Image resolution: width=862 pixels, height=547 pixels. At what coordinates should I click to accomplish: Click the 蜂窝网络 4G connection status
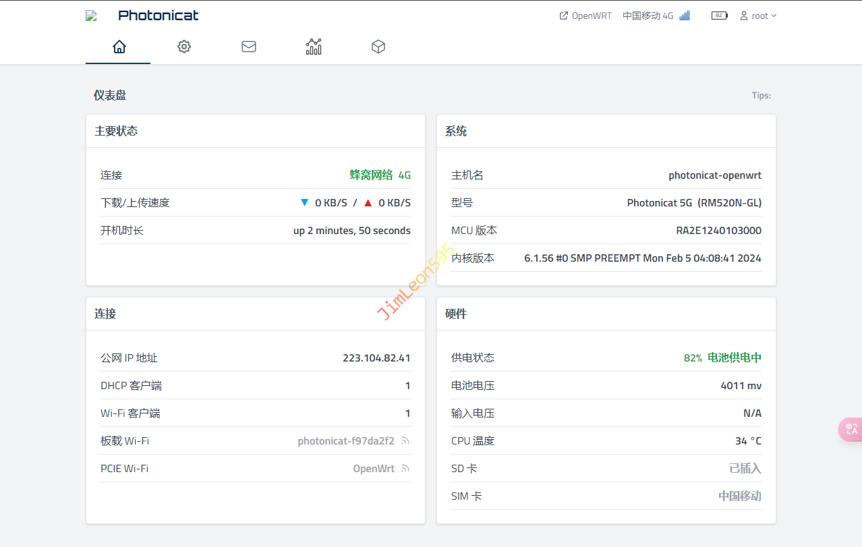coord(380,175)
